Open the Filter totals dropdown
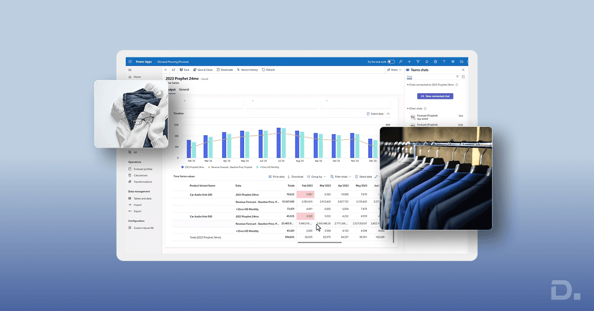The height and width of the screenshot is (311, 594). point(341,176)
